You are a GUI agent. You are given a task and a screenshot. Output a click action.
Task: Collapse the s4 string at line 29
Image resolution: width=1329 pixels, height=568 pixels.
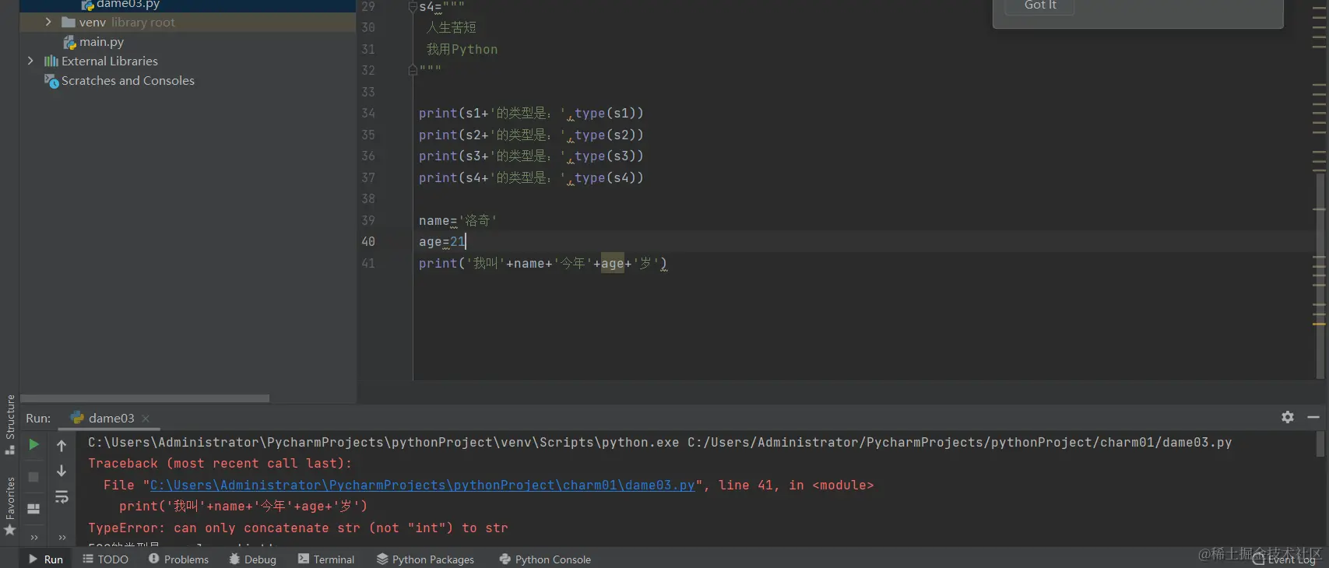413,7
